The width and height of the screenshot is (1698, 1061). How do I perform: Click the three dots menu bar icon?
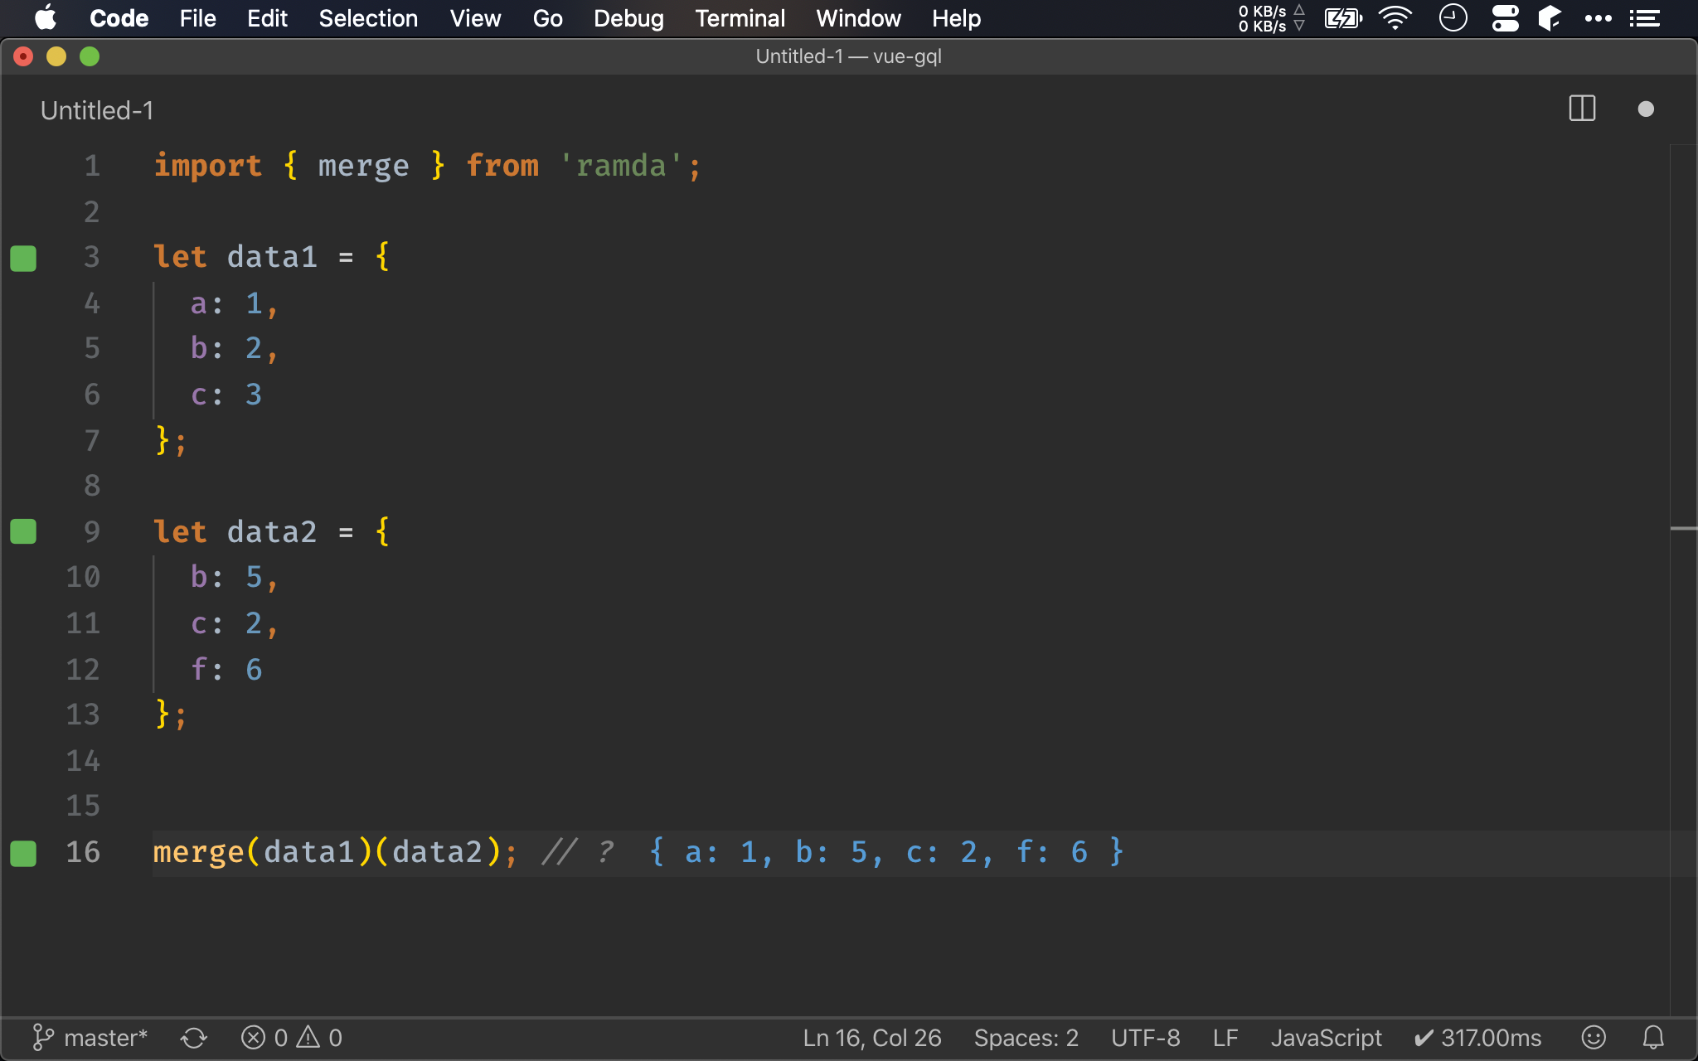[1598, 18]
